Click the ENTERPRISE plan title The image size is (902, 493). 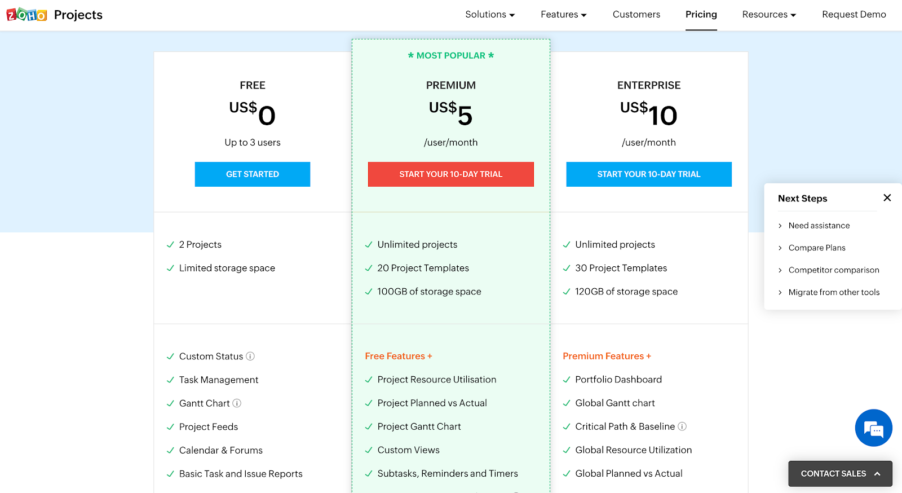[x=649, y=85]
